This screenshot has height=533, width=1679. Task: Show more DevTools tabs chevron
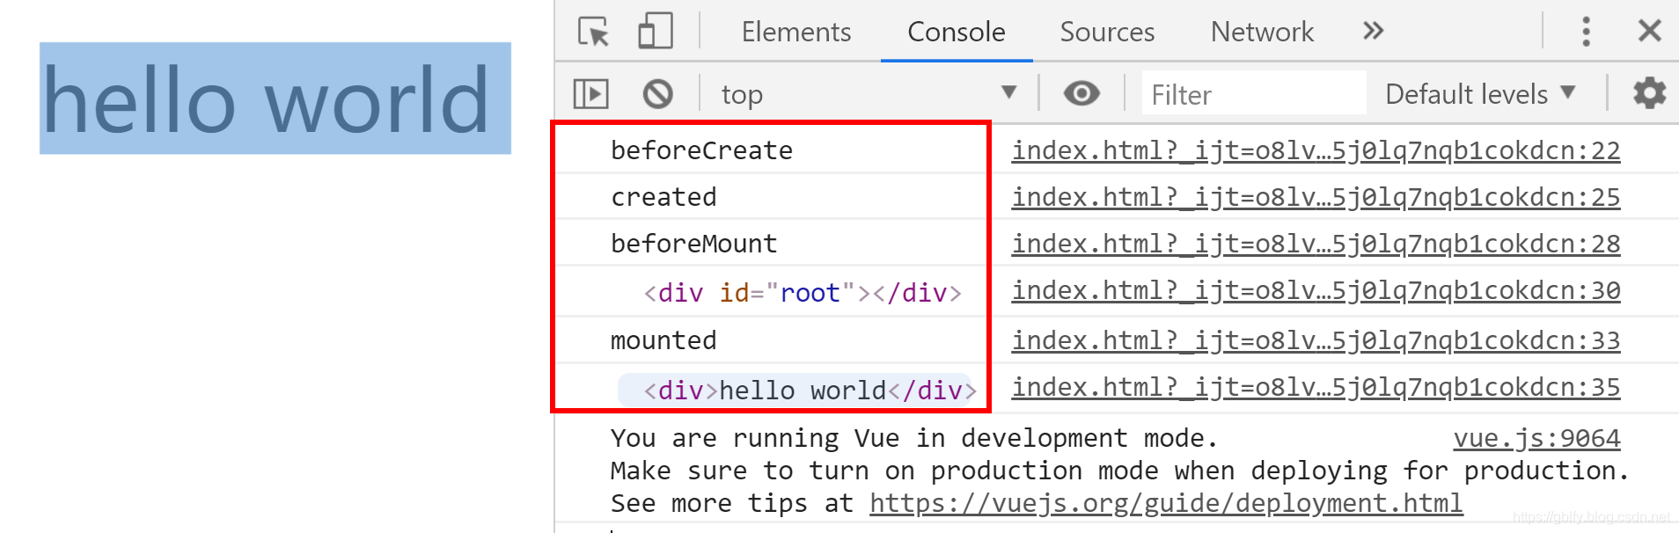(x=1373, y=32)
